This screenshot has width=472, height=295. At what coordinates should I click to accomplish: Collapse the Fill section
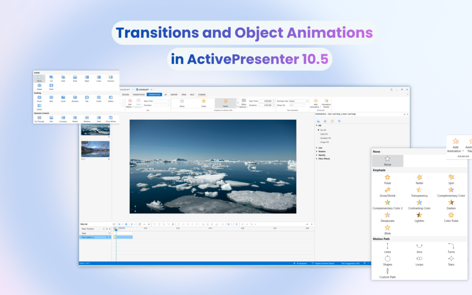(317, 125)
